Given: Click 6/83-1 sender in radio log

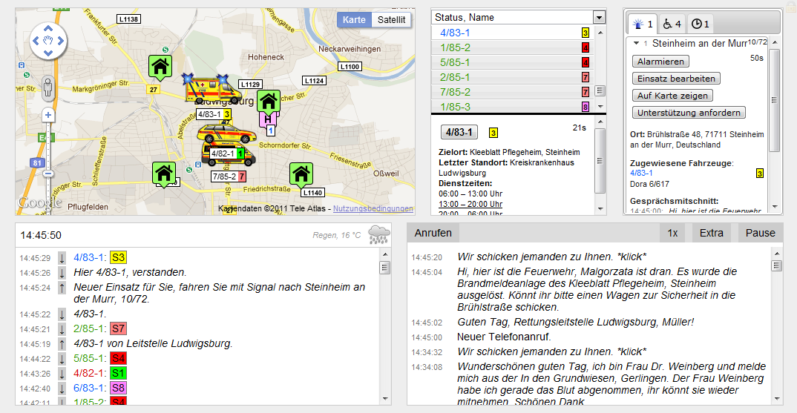Looking at the screenshot, I should pos(90,388).
